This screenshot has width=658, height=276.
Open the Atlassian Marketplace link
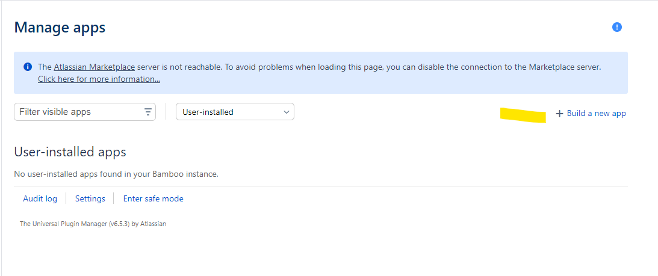[95, 67]
